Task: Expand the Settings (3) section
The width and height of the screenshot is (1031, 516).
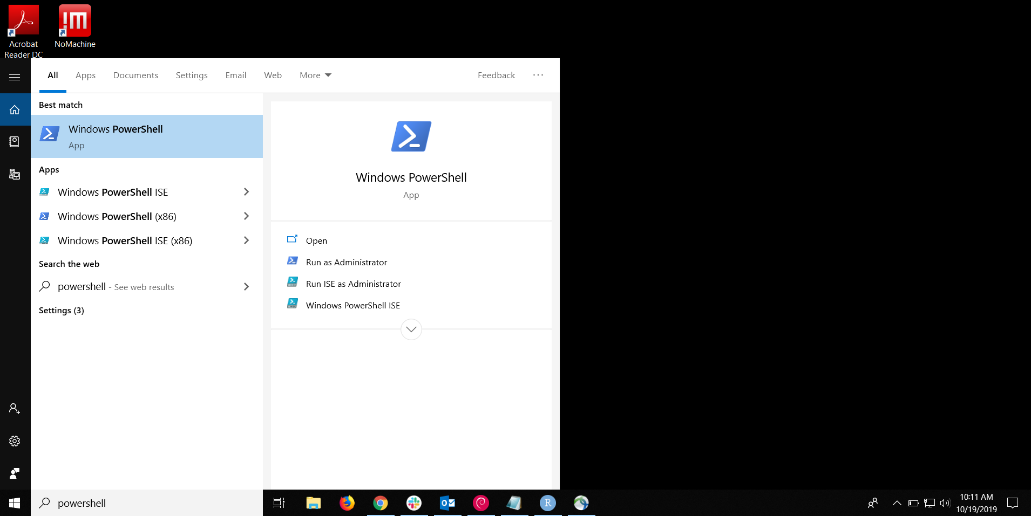Action: point(61,310)
